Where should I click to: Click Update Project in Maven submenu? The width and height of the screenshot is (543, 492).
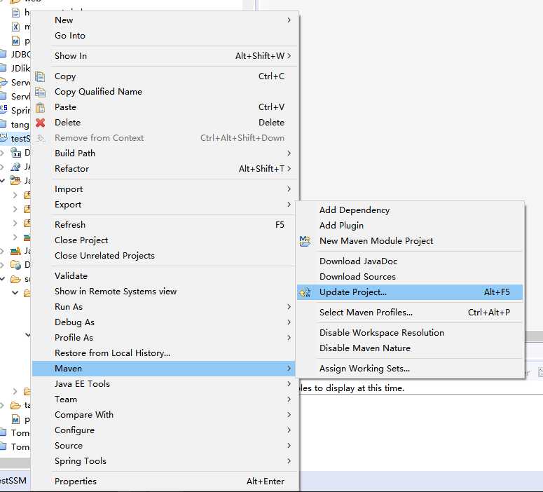coord(410,292)
